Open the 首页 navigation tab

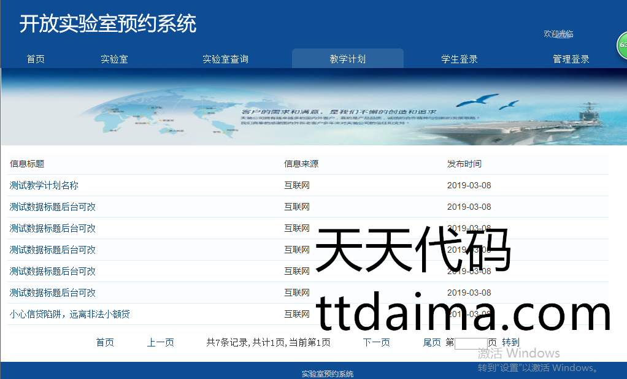[36, 59]
